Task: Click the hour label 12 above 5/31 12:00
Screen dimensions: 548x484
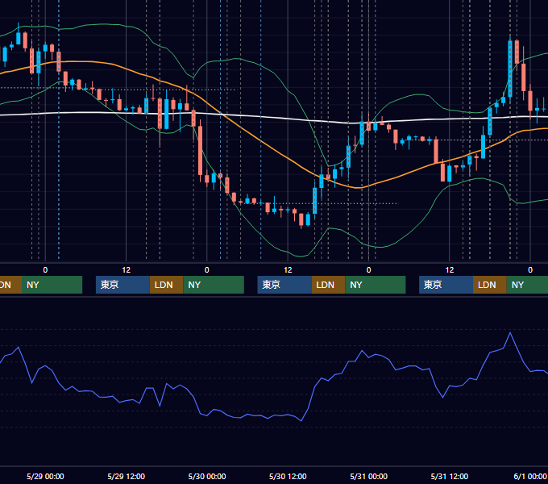Action: coord(450,270)
